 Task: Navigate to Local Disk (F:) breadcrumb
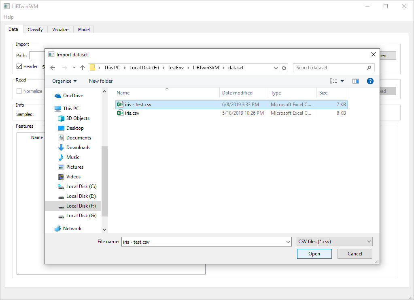point(144,68)
